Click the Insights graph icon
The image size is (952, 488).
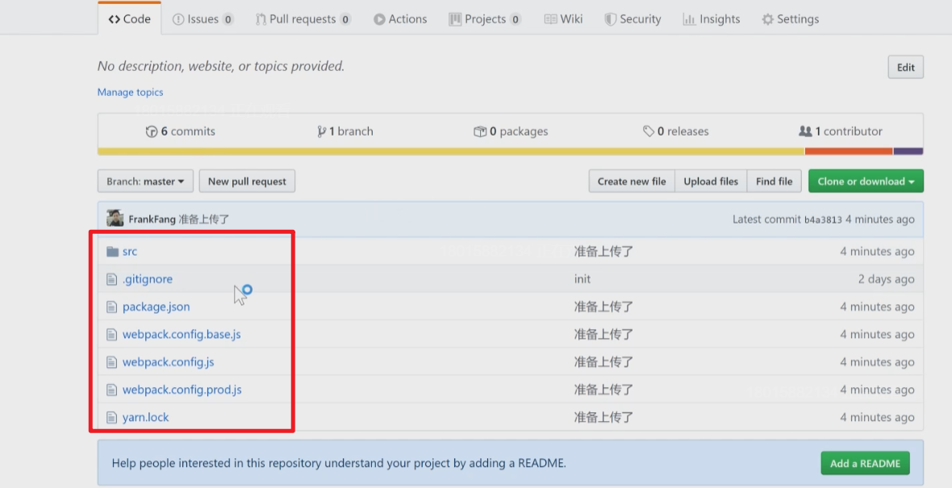[689, 19]
